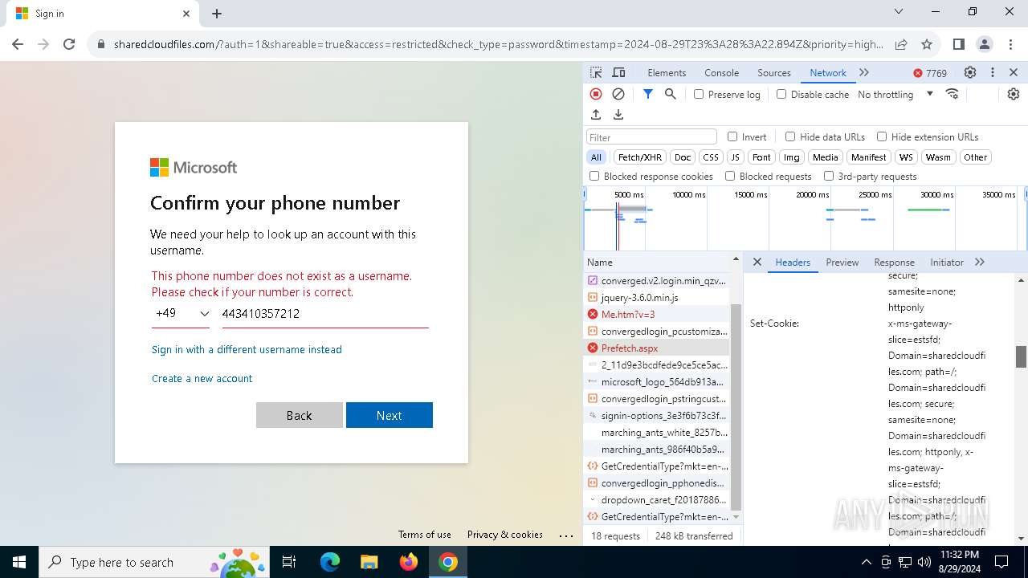Switch to Sources tab
Screen dimensions: 1028x578
coord(774,72)
